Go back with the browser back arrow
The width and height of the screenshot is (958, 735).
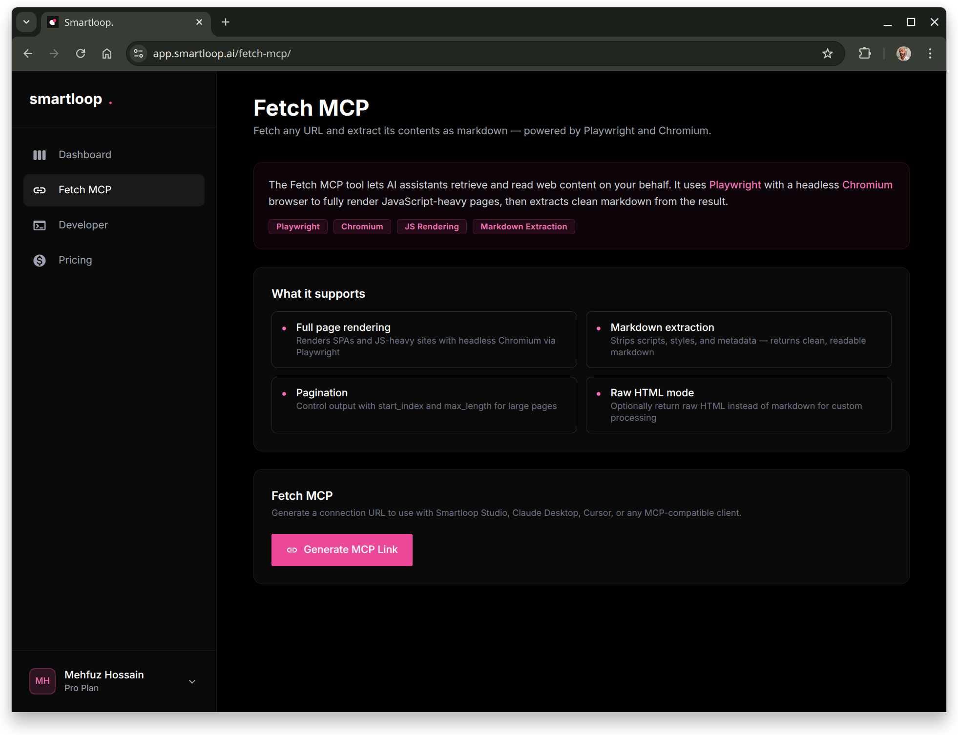click(x=28, y=54)
